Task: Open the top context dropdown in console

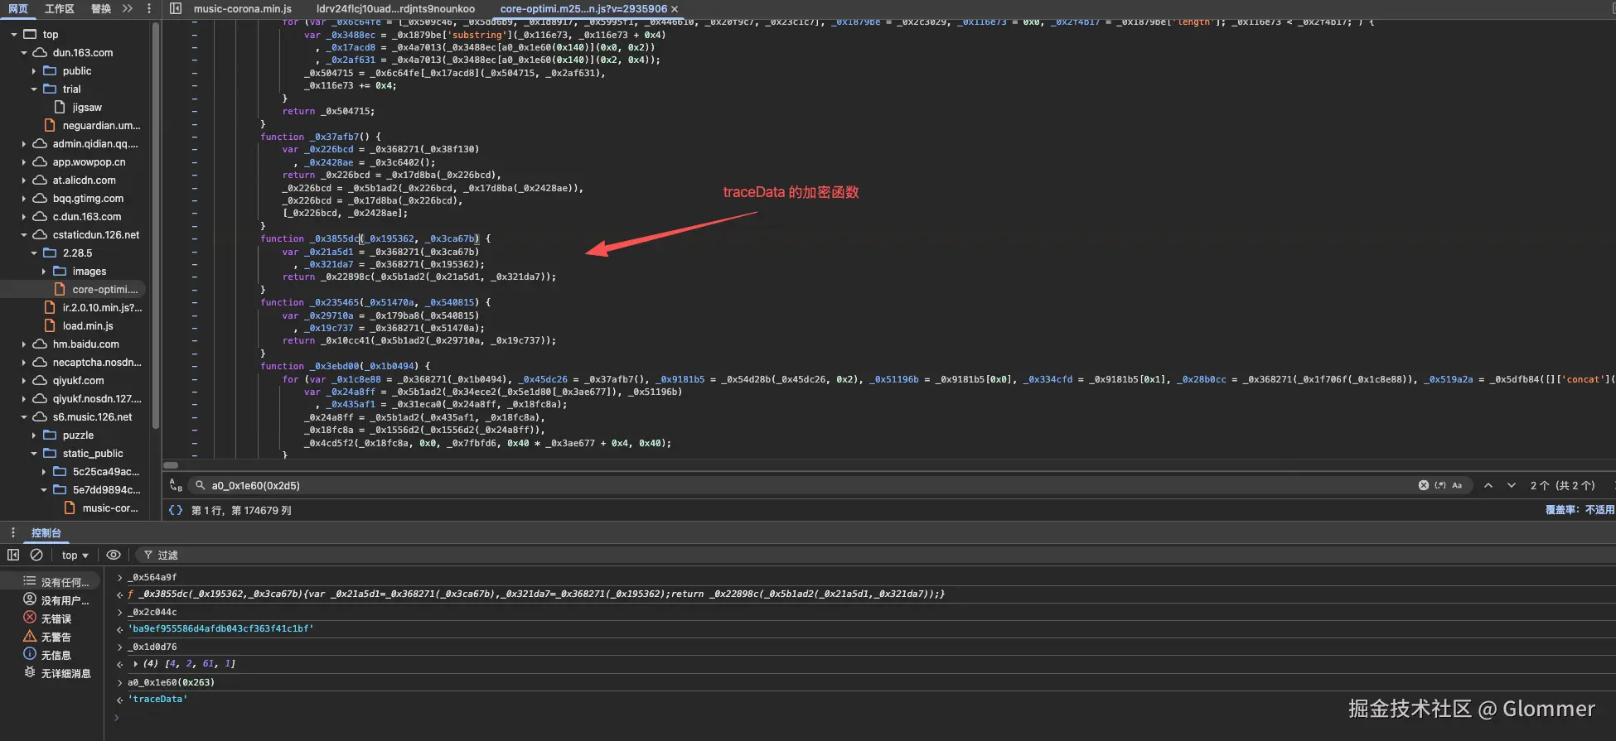Action: click(75, 555)
